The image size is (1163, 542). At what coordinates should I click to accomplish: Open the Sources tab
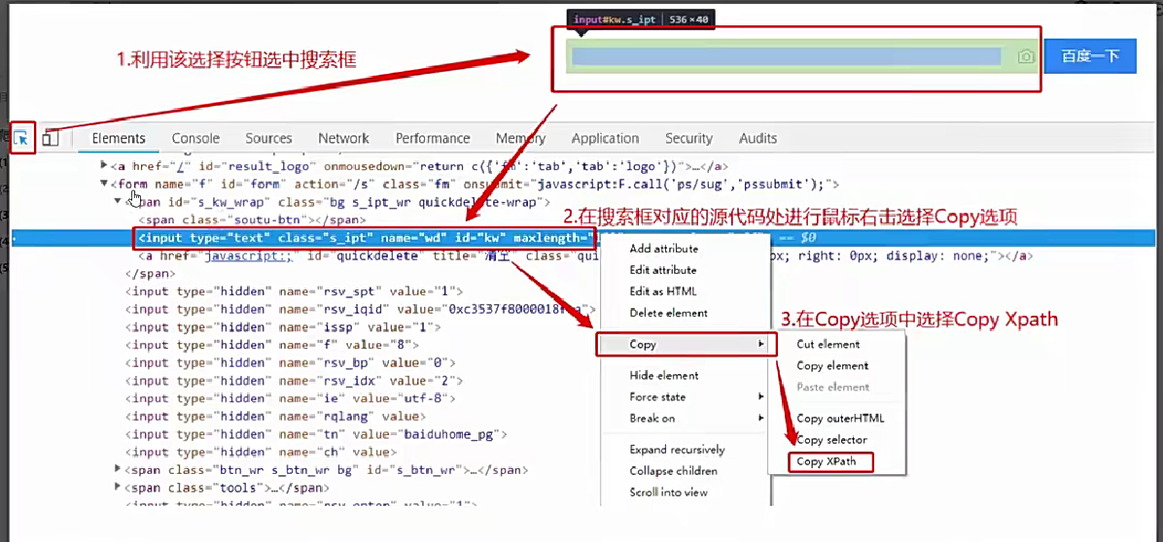tap(268, 139)
